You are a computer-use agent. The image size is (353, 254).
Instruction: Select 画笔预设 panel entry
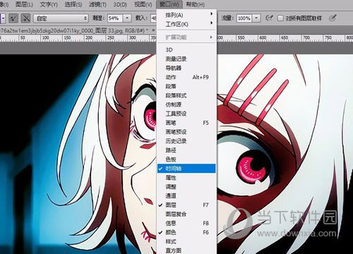(x=186, y=132)
